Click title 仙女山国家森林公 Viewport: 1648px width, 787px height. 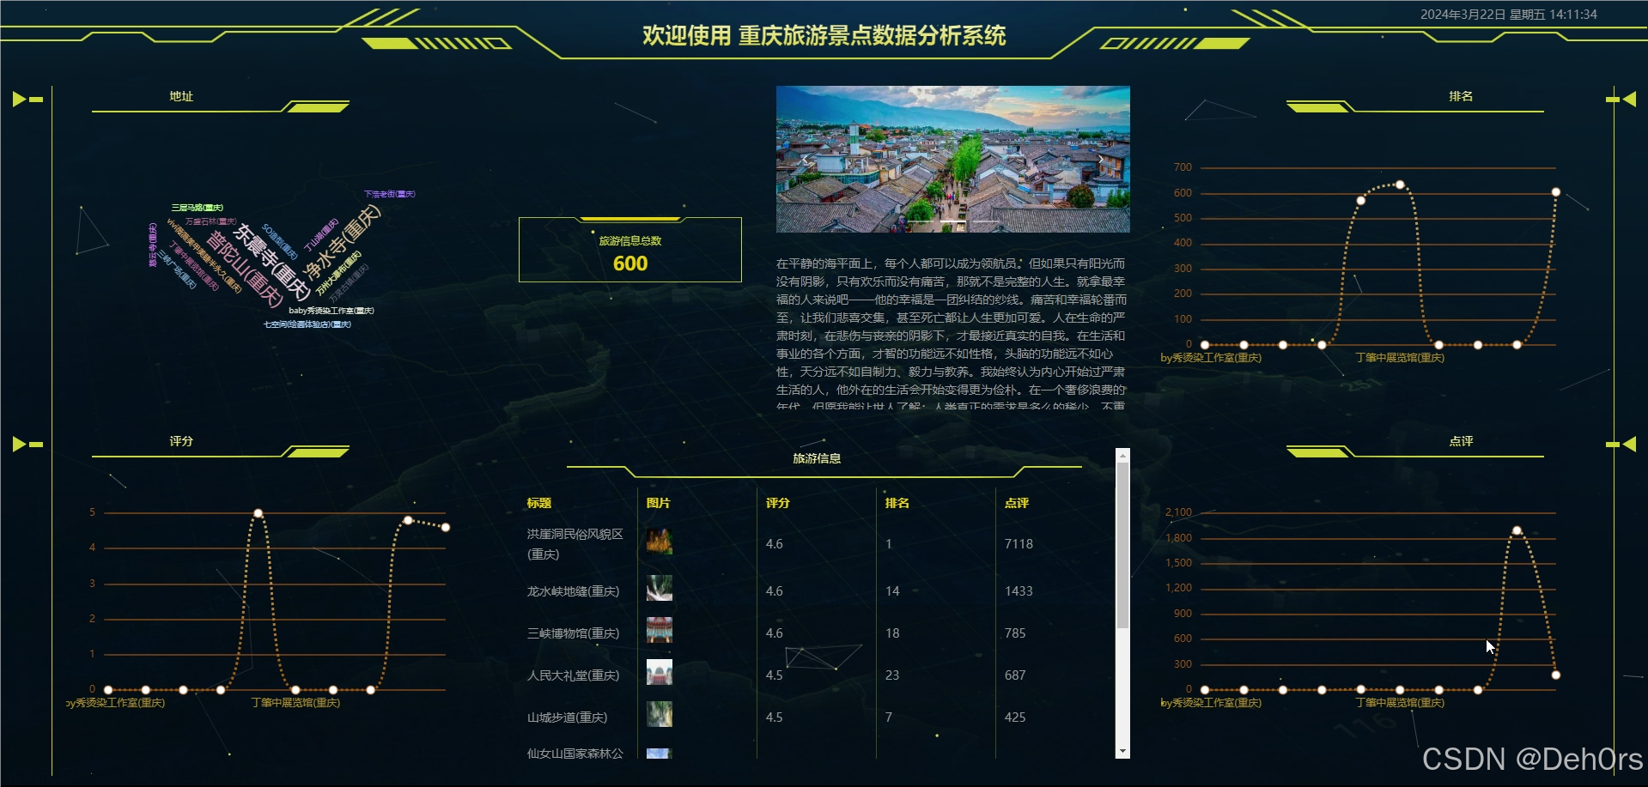[575, 754]
